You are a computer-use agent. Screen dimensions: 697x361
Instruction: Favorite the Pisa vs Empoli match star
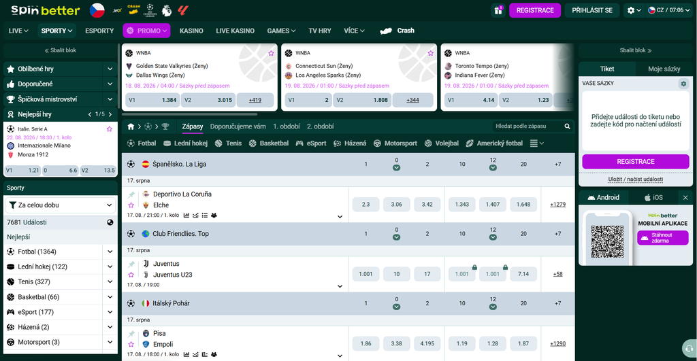pos(131,344)
